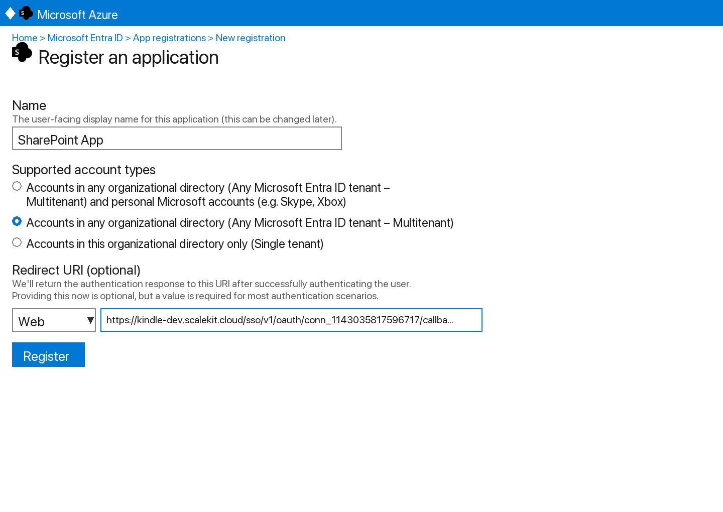This screenshot has width=723, height=512.
Task: Click the Microsoft Azure header text
Action: [x=77, y=15]
